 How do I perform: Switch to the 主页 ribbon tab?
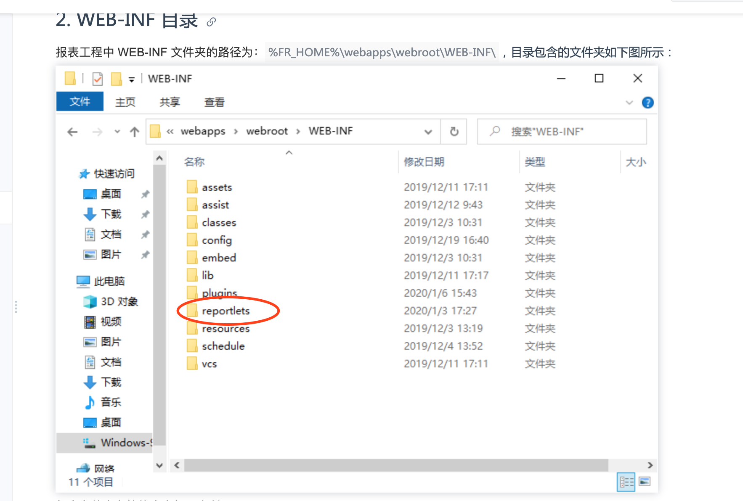(125, 102)
